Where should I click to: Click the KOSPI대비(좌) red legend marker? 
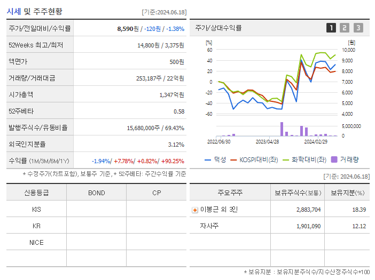pyautogui.click(x=233, y=160)
